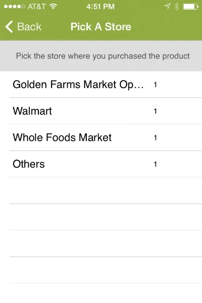This screenshot has width=202, height=303.
Task: Tap the location services arrow icon
Action: (x=167, y=7)
